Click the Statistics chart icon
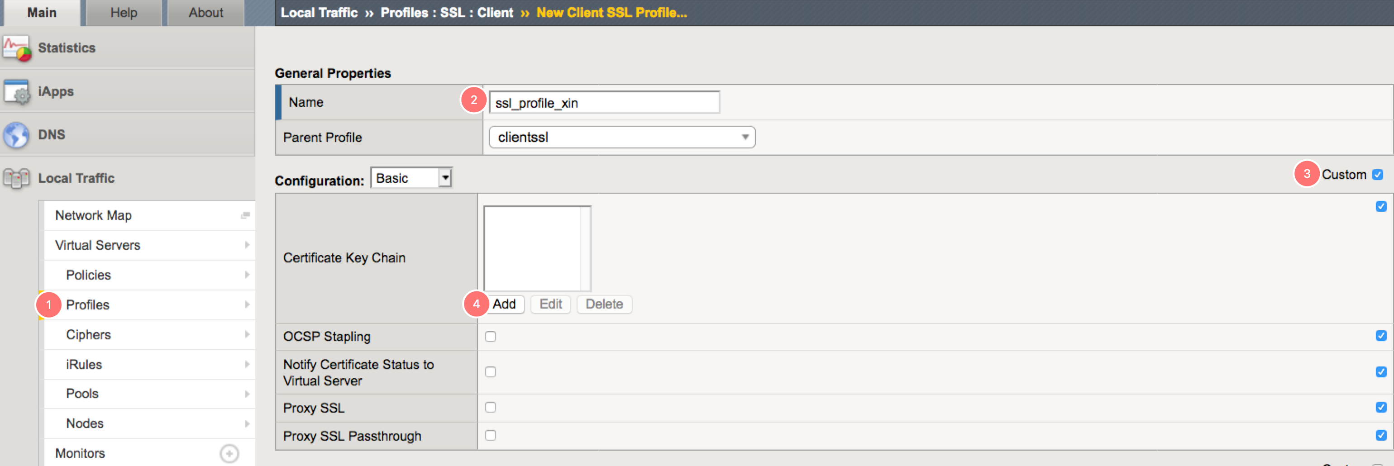The width and height of the screenshot is (1394, 466). coord(16,48)
